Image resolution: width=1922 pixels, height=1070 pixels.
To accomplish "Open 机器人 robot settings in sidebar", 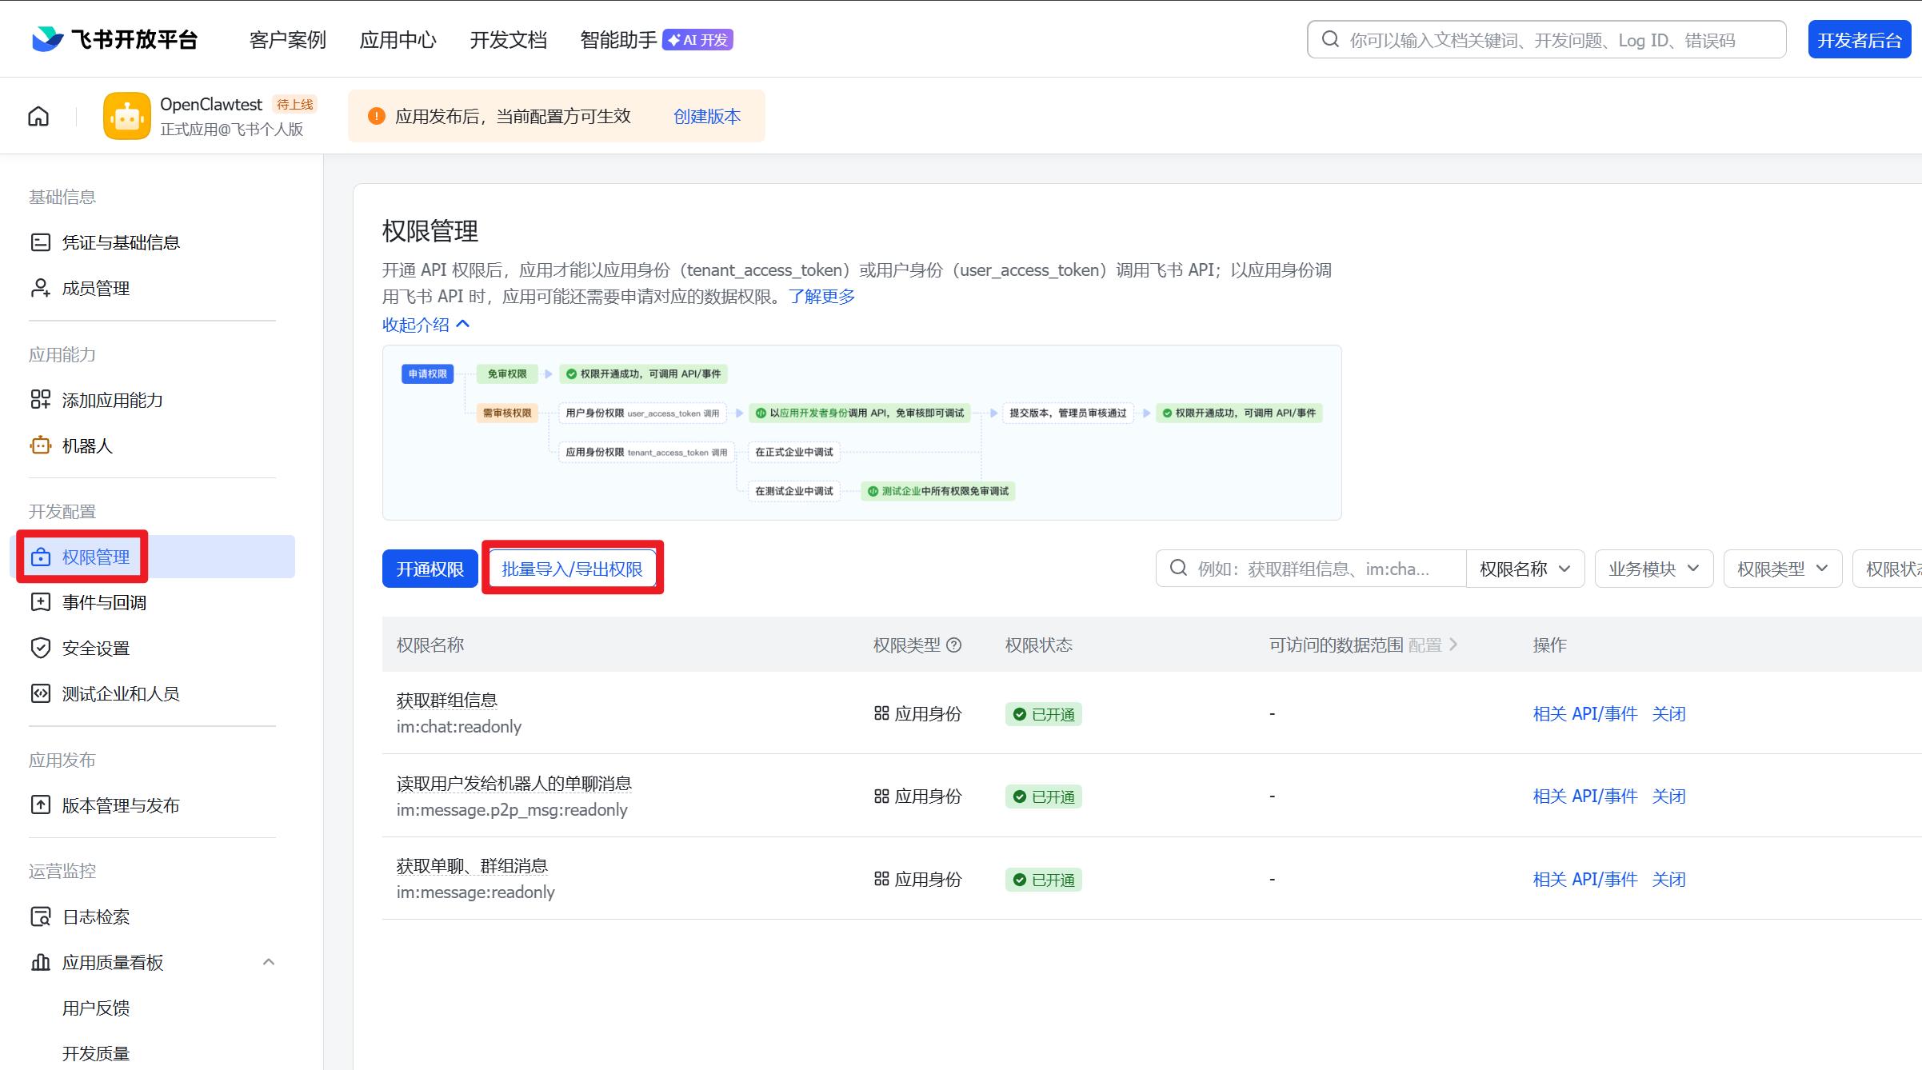I will click(x=87, y=446).
